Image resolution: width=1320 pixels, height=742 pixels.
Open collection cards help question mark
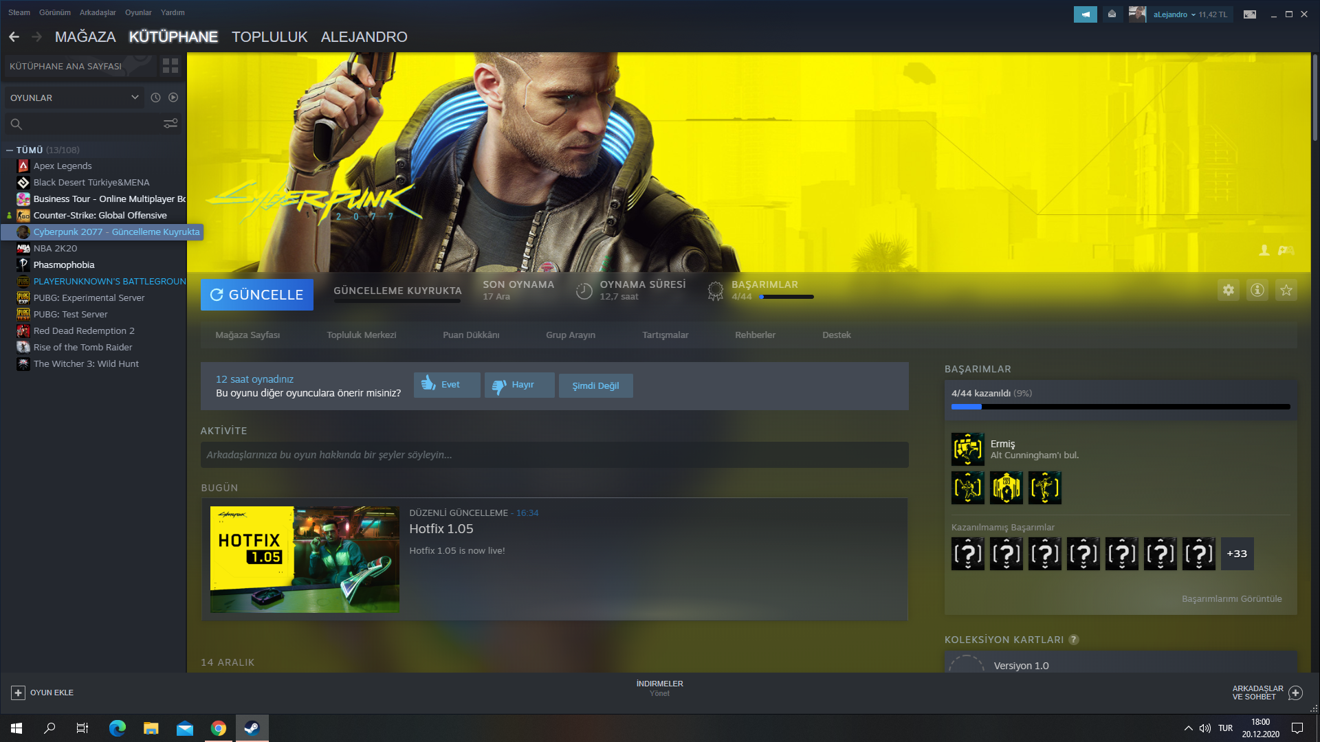coord(1074,640)
